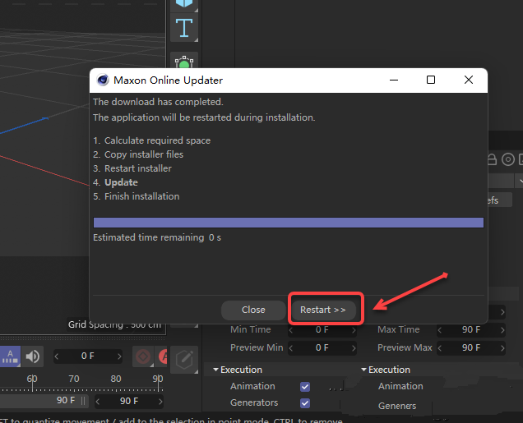Click "The download has completed." message

click(x=158, y=102)
